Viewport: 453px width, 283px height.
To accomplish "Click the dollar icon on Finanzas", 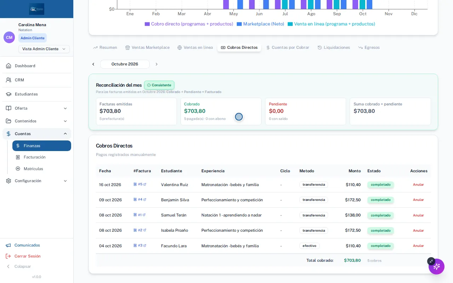I will (x=18, y=146).
